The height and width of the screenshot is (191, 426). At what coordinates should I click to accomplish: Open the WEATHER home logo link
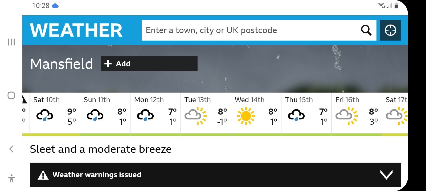pos(76,30)
